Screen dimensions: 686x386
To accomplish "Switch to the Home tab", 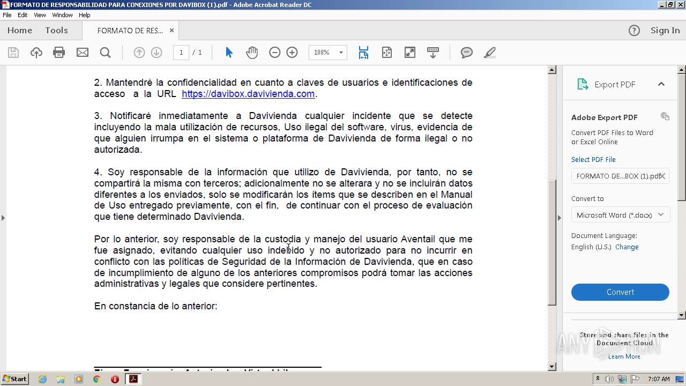I will point(20,31).
